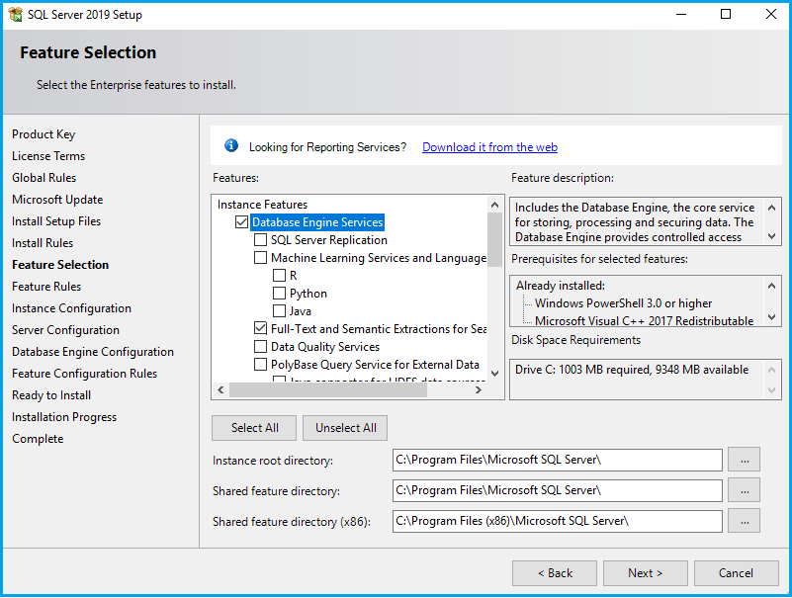Click the SQL Server Setup title bar icon
Image resolution: width=792 pixels, height=598 pixels.
point(15,15)
